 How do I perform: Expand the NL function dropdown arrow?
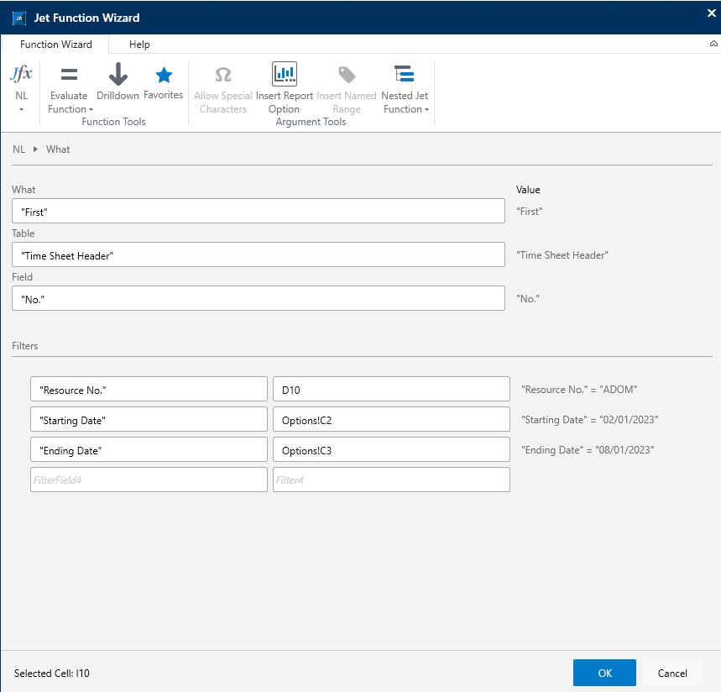(x=21, y=109)
